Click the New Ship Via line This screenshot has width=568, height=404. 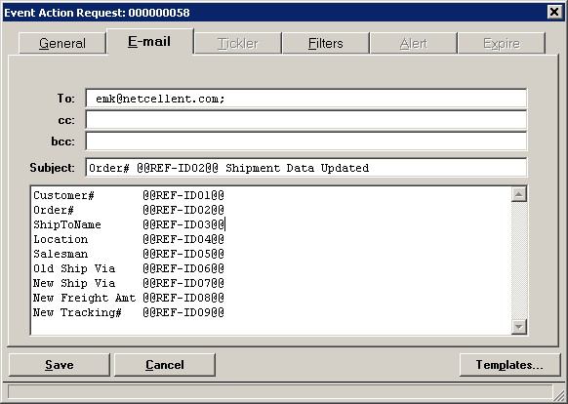pos(129,283)
